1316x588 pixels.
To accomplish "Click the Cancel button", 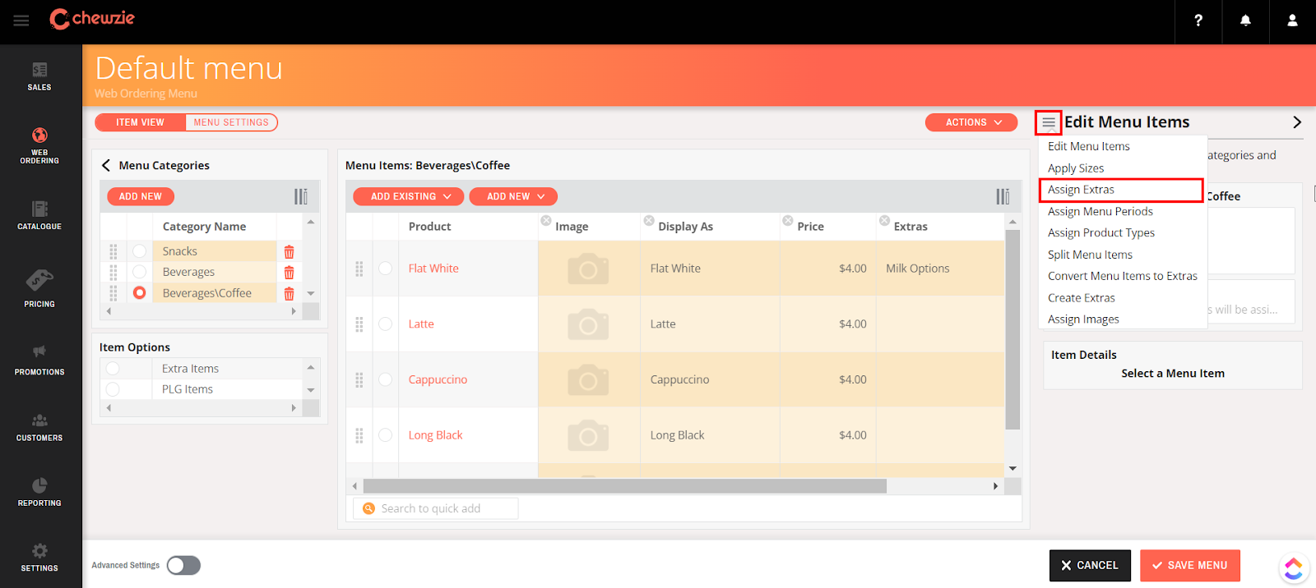I will [1090, 566].
